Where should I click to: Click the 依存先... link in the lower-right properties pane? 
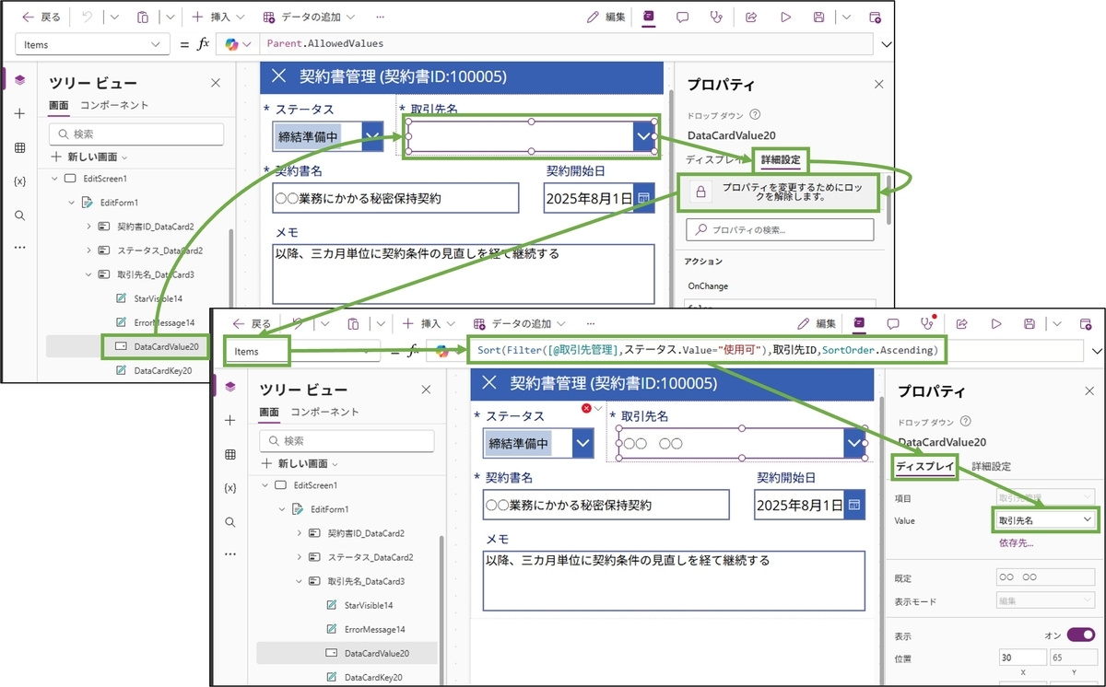[x=1016, y=543]
